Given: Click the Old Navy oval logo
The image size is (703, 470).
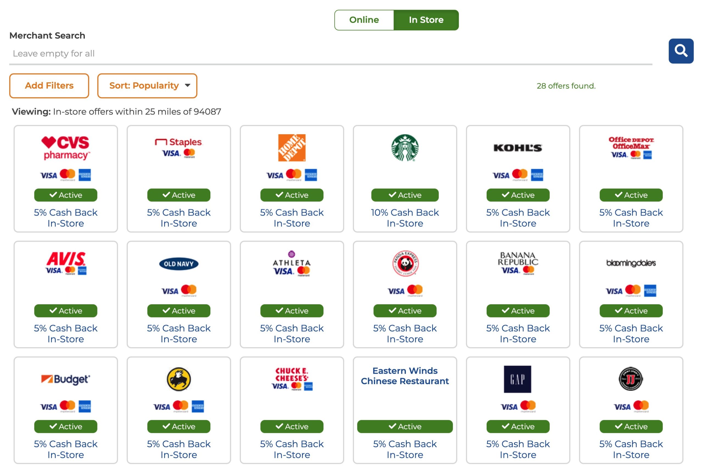Looking at the screenshot, I should tap(179, 264).
